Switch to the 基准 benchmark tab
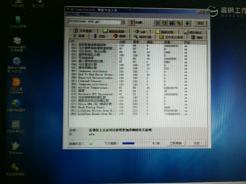Image resolution: width=246 pixels, height=184 pixels. coord(79,36)
